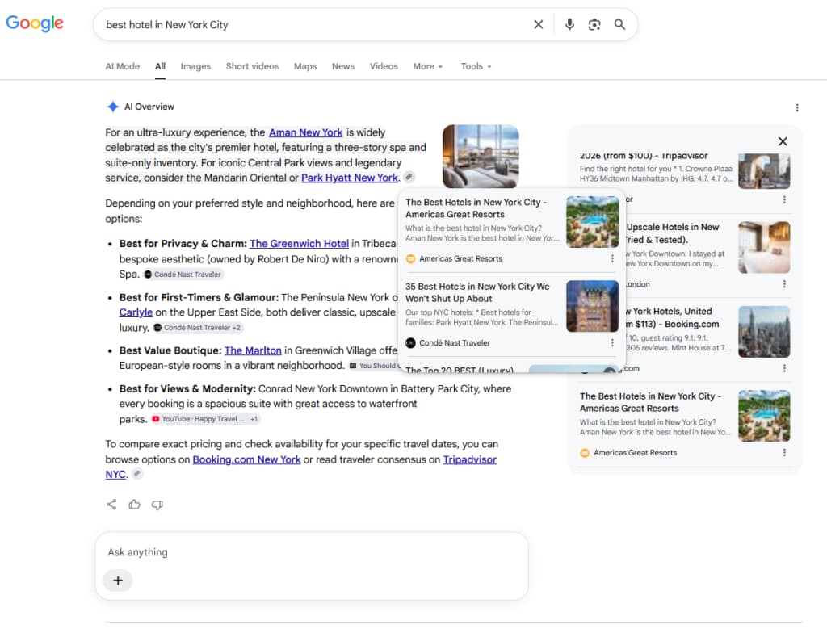
Task: Click hotel building thumbnail in Condé Nast popup card
Action: pos(592,306)
